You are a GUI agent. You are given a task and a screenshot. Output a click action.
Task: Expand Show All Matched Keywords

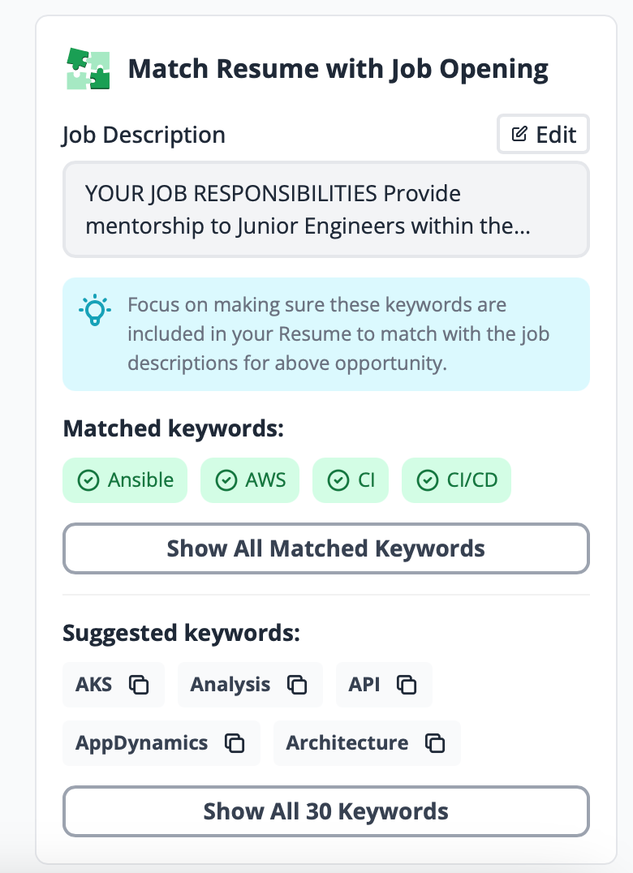pyautogui.click(x=325, y=549)
